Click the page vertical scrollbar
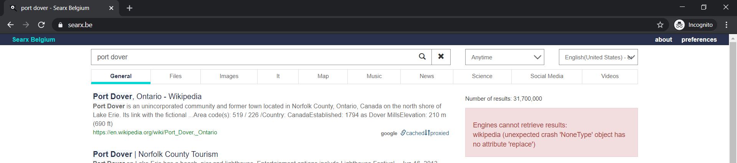737x163 pixels. coord(733,102)
